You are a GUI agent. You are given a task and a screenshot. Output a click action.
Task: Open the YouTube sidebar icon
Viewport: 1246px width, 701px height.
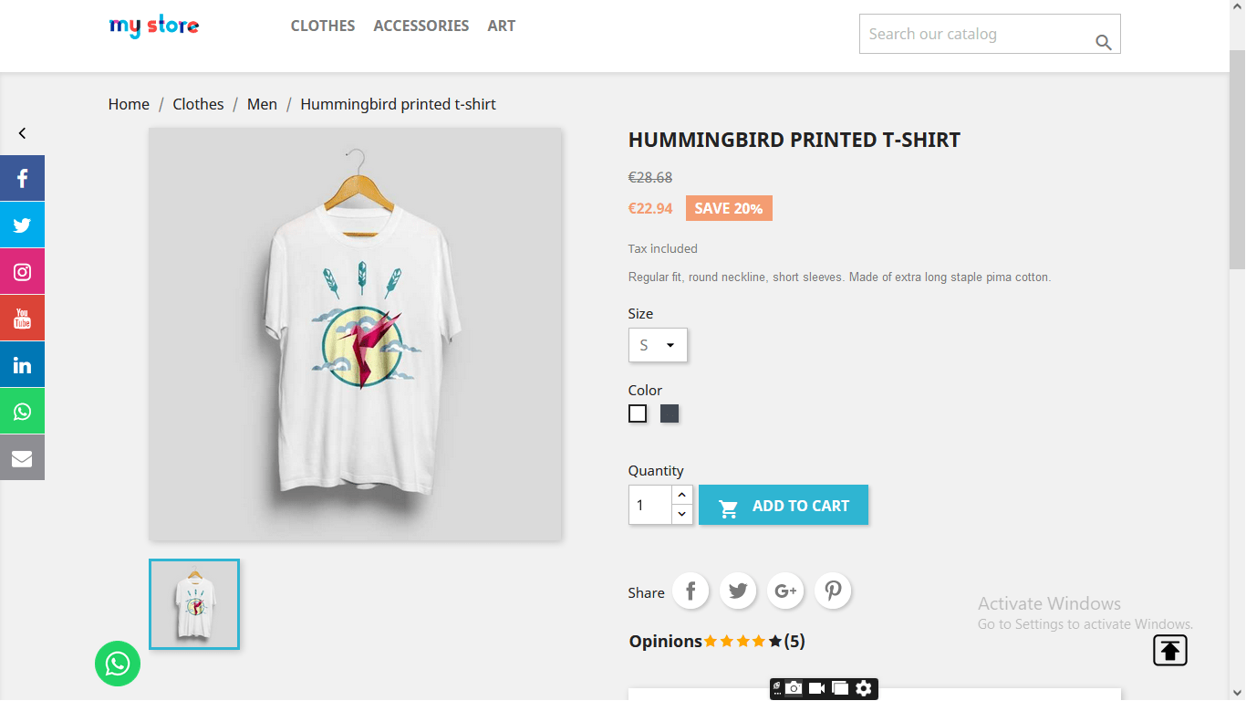pyautogui.click(x=22, y=318)
